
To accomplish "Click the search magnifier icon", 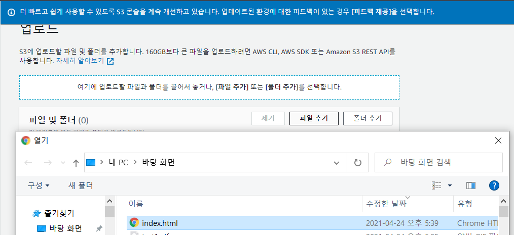I will pyautogui.click(x=388, y=162).
